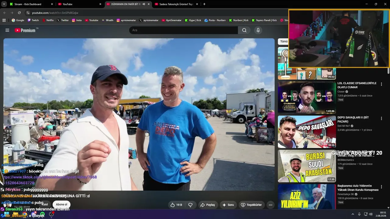Visit the Deli Mi Ne? channel name
The height and width of the screenshot is (219, 390).
pos(344,126)
